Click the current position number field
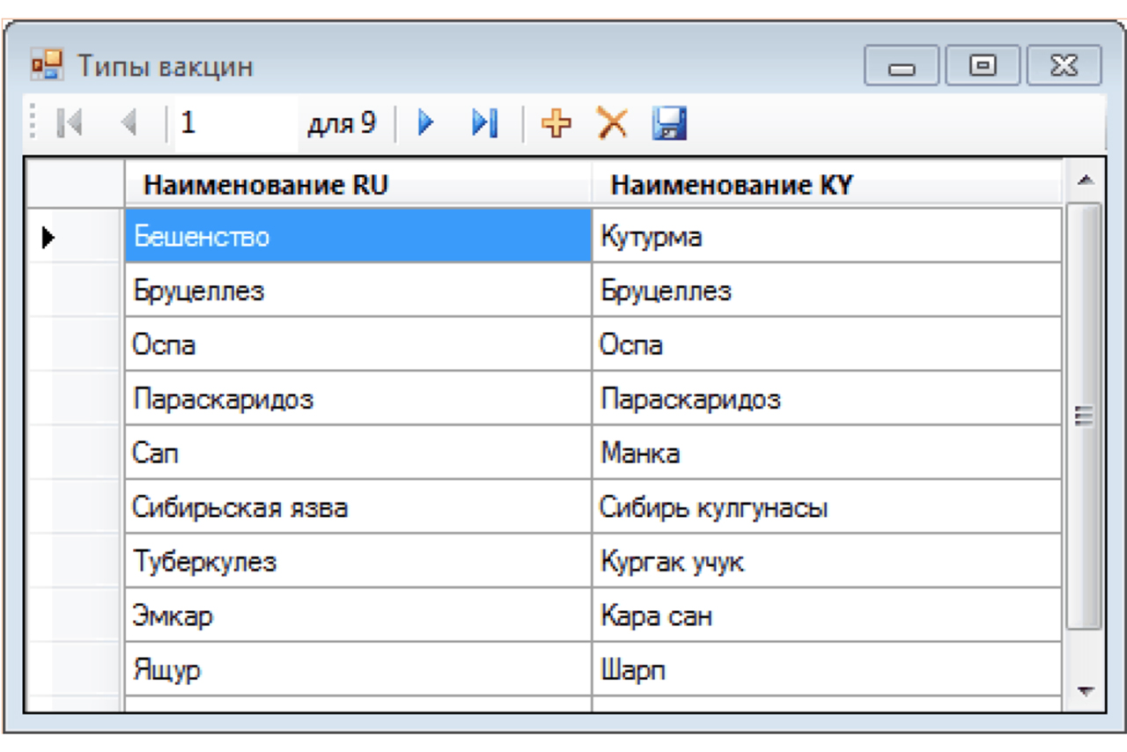 (x=233, y=124)
